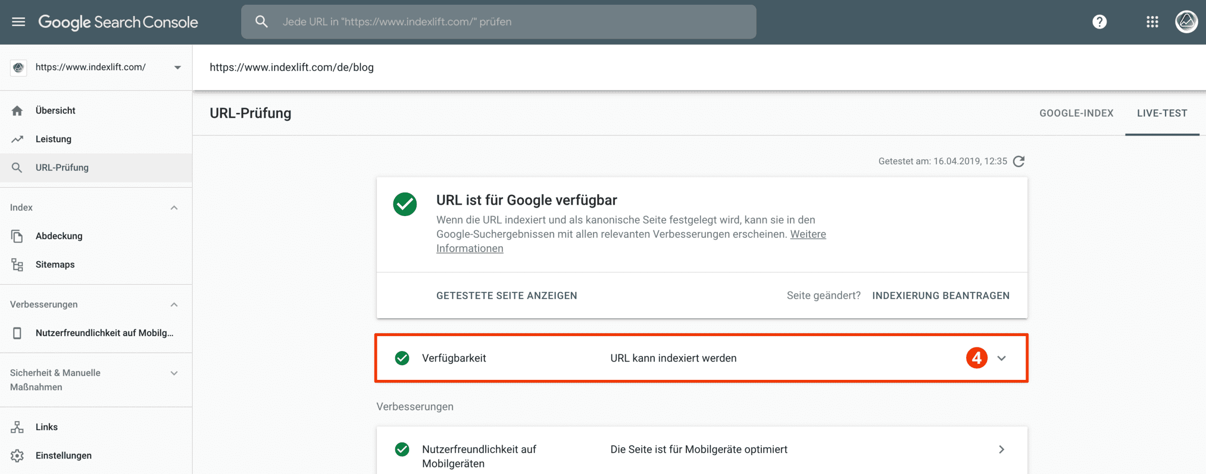Open Einstellungen in the sidebar
The image size is (1206, 474).
pos(96,456)
